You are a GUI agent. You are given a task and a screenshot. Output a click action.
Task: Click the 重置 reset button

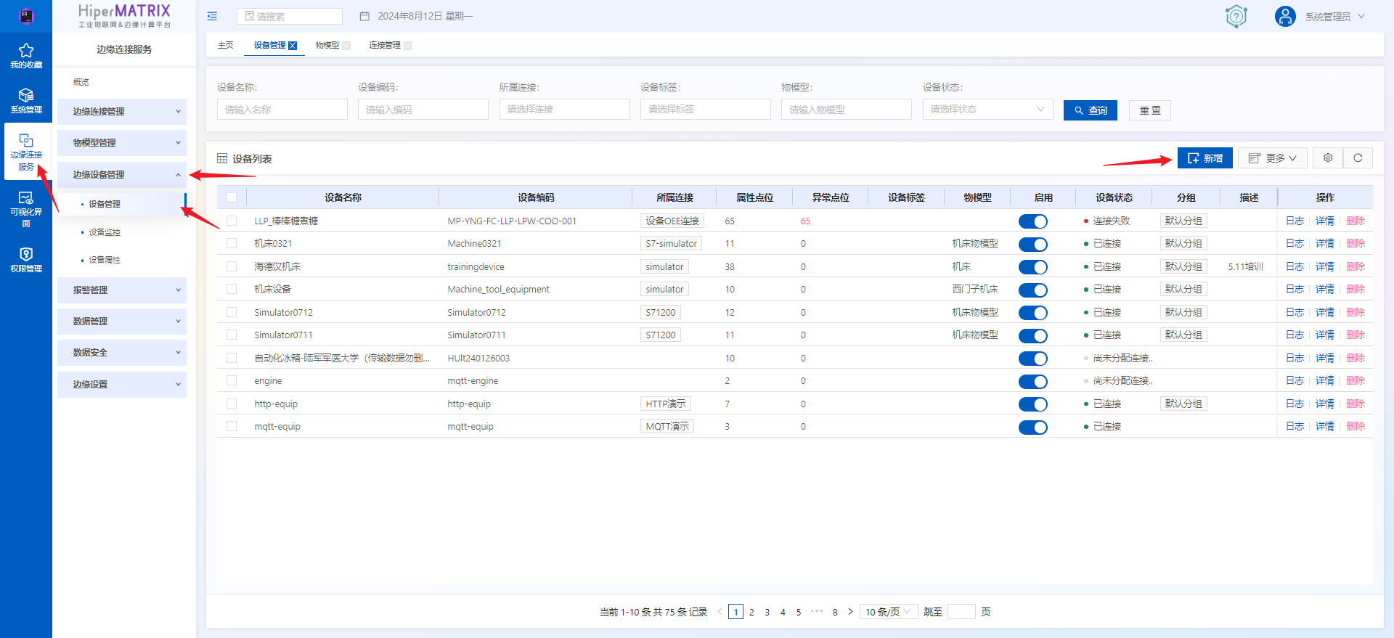coord(1149,110)
